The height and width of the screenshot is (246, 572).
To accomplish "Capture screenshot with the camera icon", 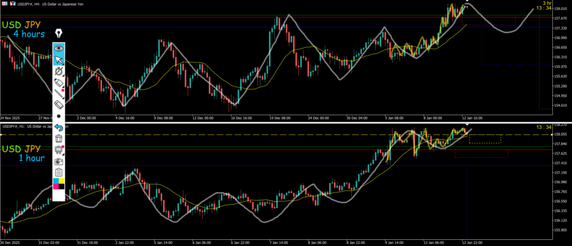I will 59,161.
